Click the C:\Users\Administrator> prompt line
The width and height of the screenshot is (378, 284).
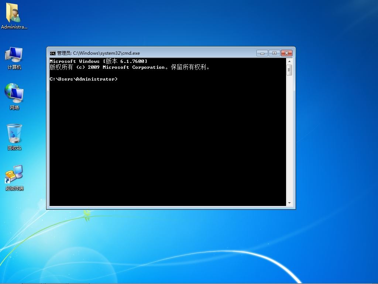(84, 79)
